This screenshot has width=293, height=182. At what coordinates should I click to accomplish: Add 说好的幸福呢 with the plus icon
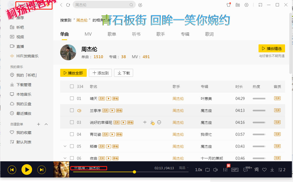pos(145,122)
